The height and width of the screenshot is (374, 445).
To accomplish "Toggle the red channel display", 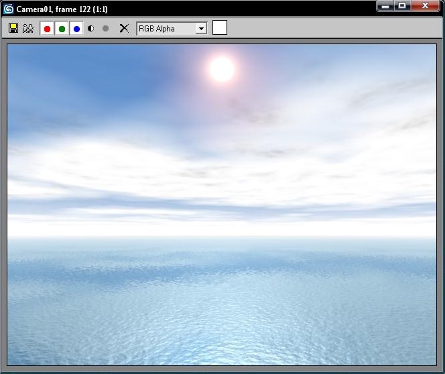I will click(x=47, y=29).
